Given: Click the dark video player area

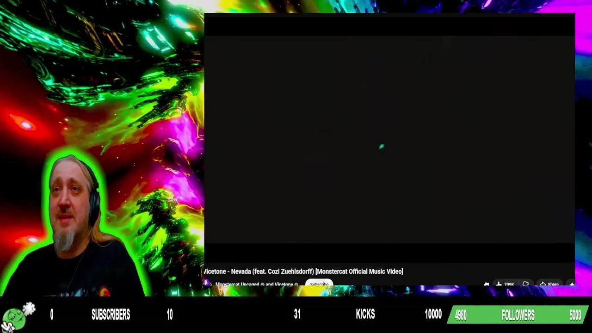Looking at the screenshot, I should click(389, 139).
